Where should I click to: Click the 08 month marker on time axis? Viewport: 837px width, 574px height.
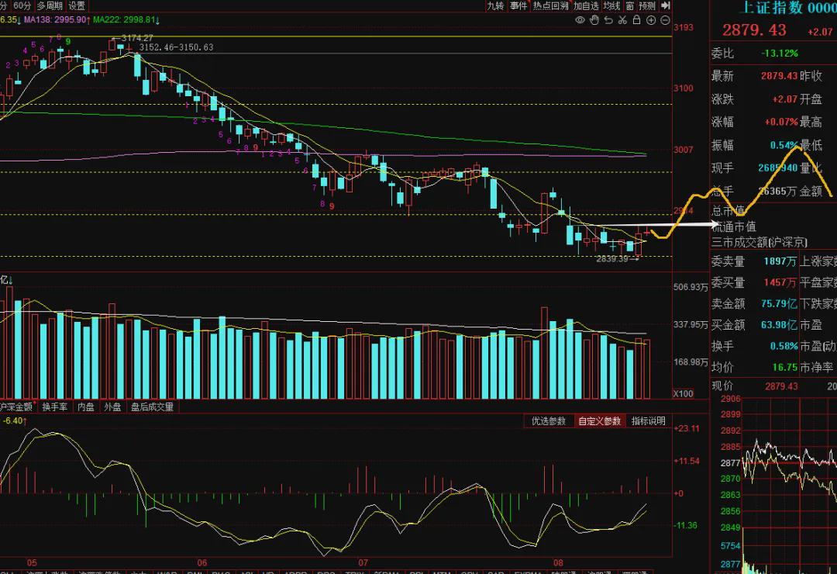coord(558,562)
